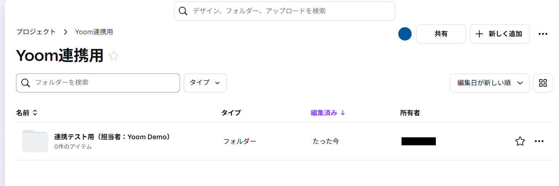Click the plus icon in 新しく追加

(479, 34)
